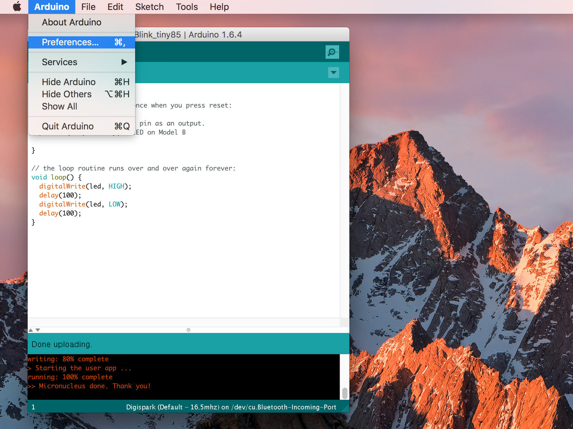This screenshot has width=573, height=429.
Task: Click the collapse-down arrow on the divider
Action: click(x=38, y=330)
